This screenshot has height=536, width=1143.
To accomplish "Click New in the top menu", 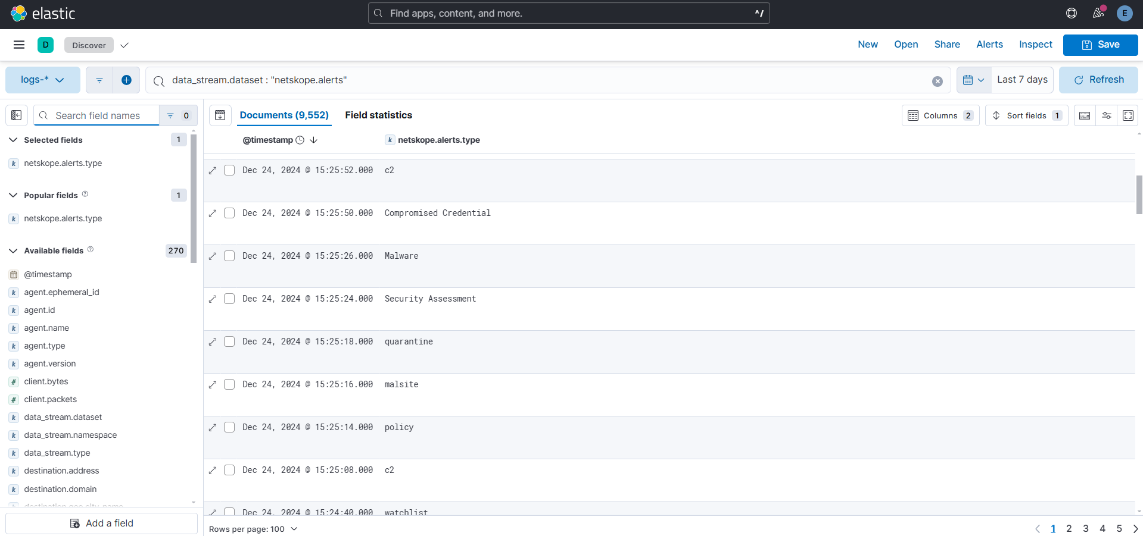I will point(868,45).
